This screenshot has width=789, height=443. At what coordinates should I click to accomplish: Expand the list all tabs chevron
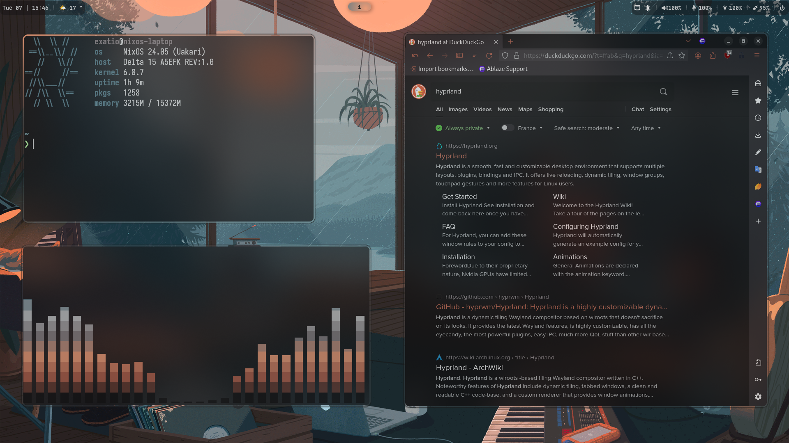(688, 41)
